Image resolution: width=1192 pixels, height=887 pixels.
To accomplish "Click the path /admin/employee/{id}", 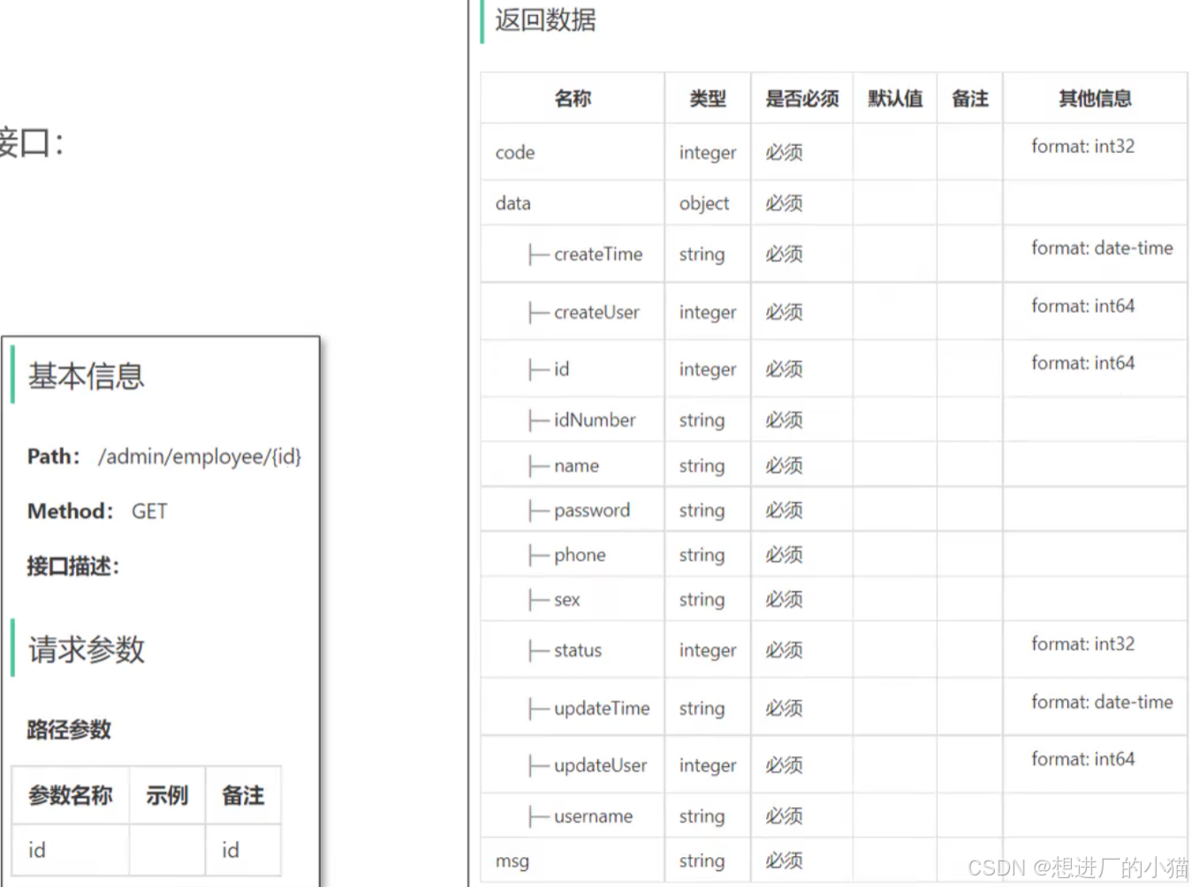I will (200, 457).
